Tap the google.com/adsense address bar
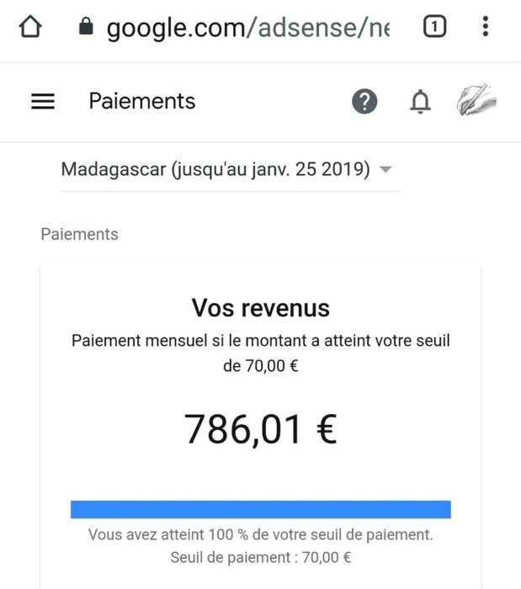This screenshot has height=589, width=521. coord(248,28)
